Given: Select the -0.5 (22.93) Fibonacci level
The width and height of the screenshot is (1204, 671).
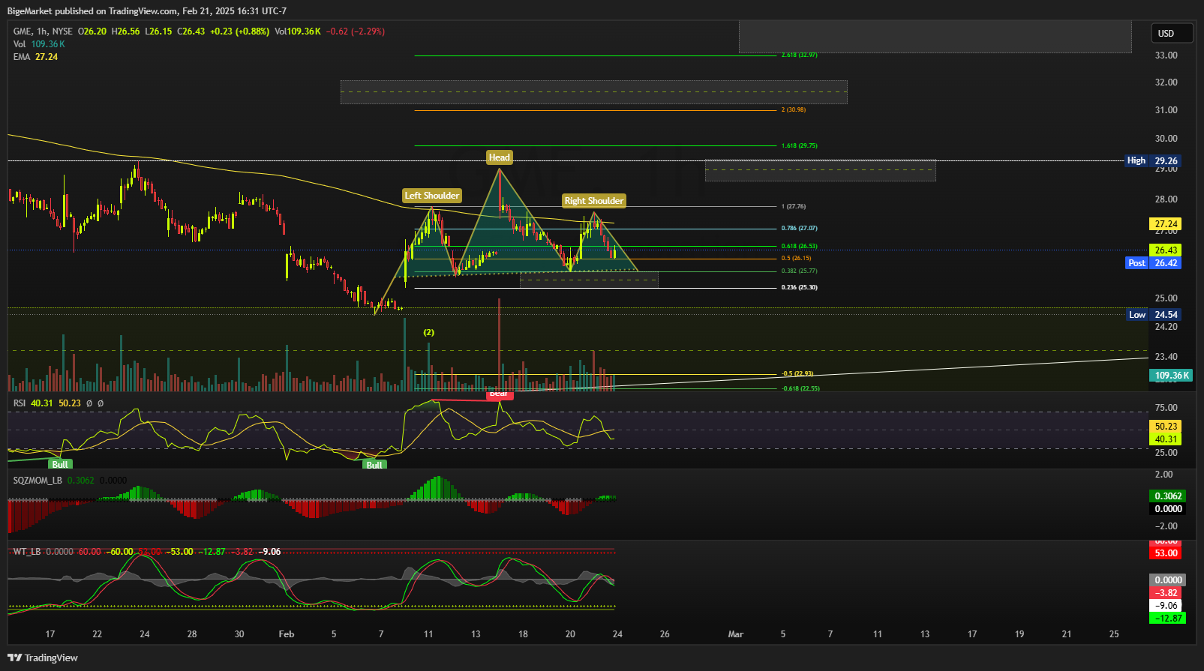Looking at the screenshot, I should 797,374.
